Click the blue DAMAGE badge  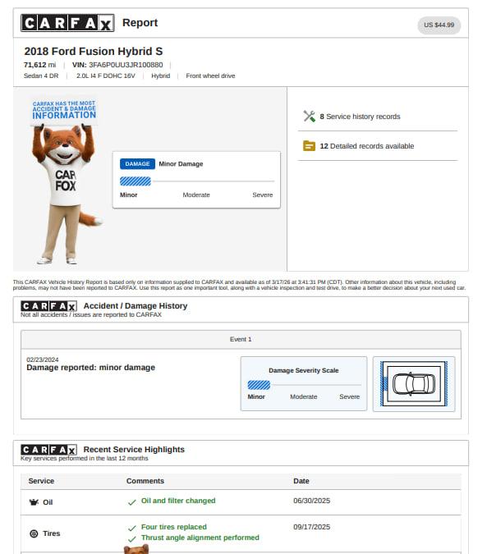137,164
